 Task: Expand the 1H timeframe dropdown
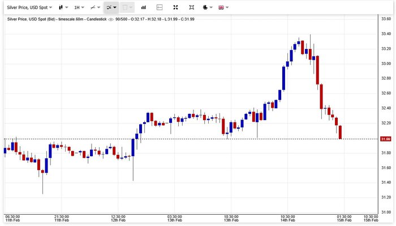tap(80, 7)
